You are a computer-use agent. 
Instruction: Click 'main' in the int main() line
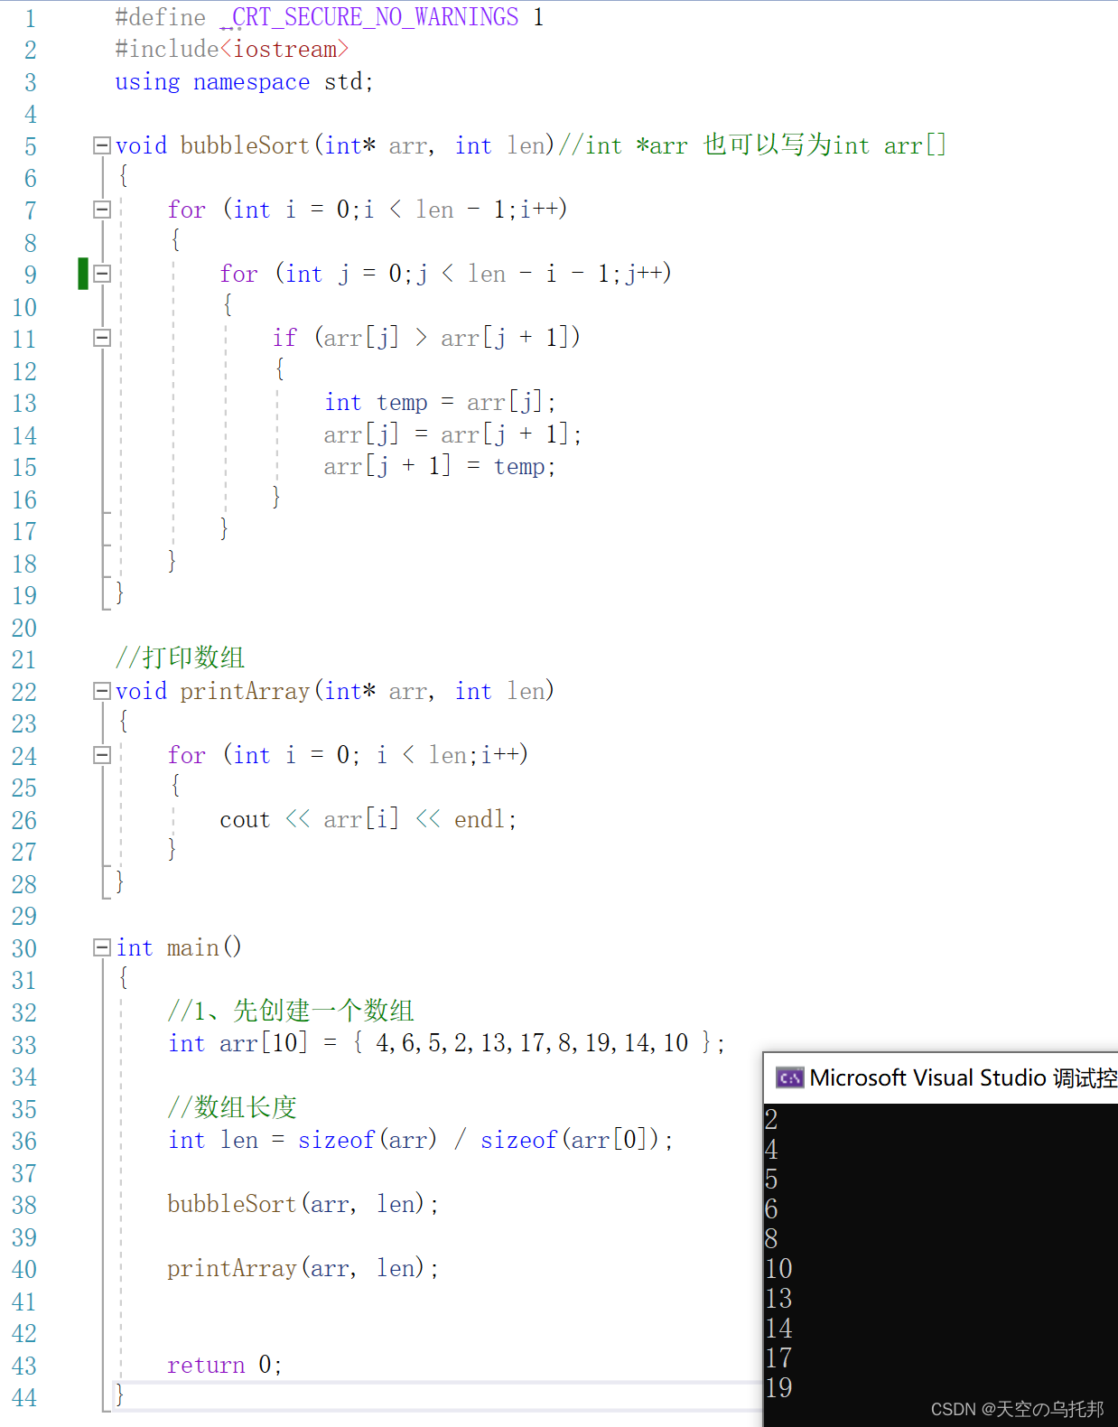point(192,947)
